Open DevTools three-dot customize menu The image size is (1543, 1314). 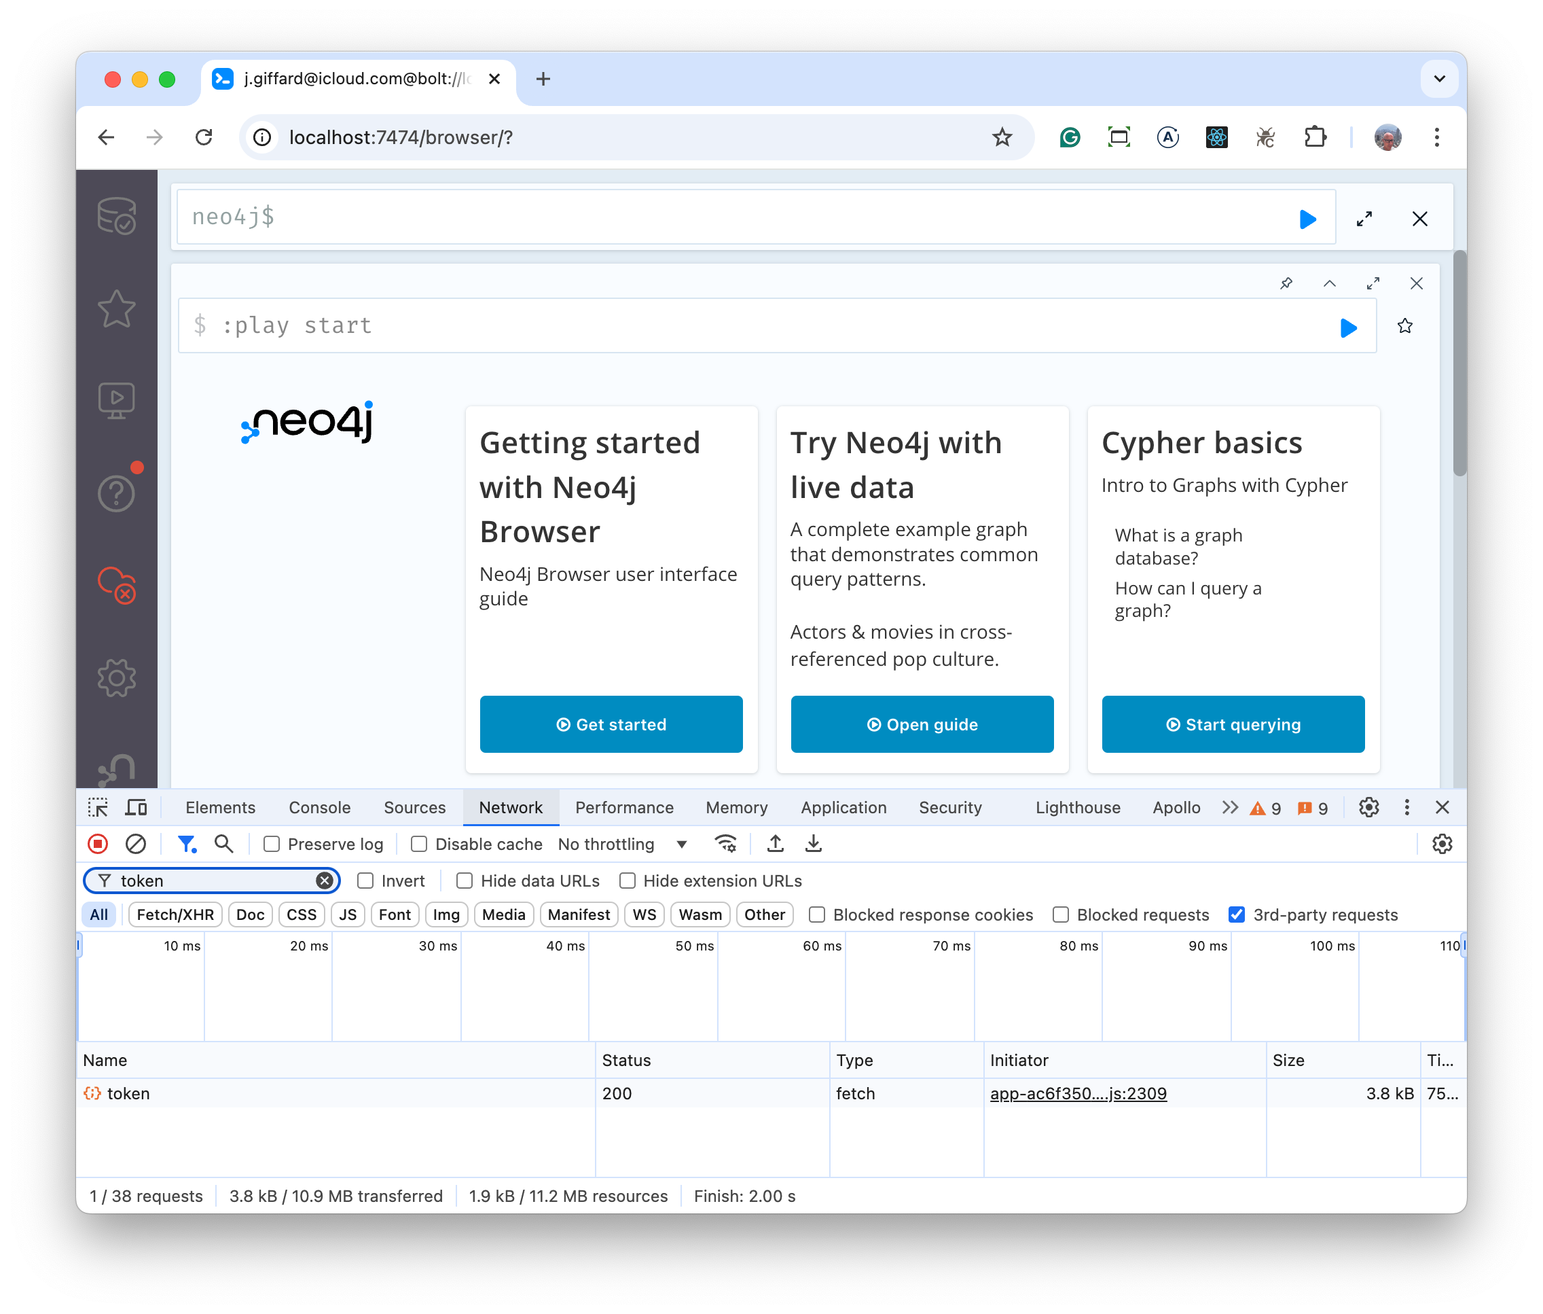pyautogui.click(x=1406, y=807)
